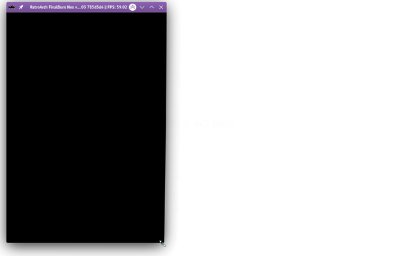Click the FPS counter in title bar
Screen dimensions: 400x256
pyautogui.click(x=116, y=7)
